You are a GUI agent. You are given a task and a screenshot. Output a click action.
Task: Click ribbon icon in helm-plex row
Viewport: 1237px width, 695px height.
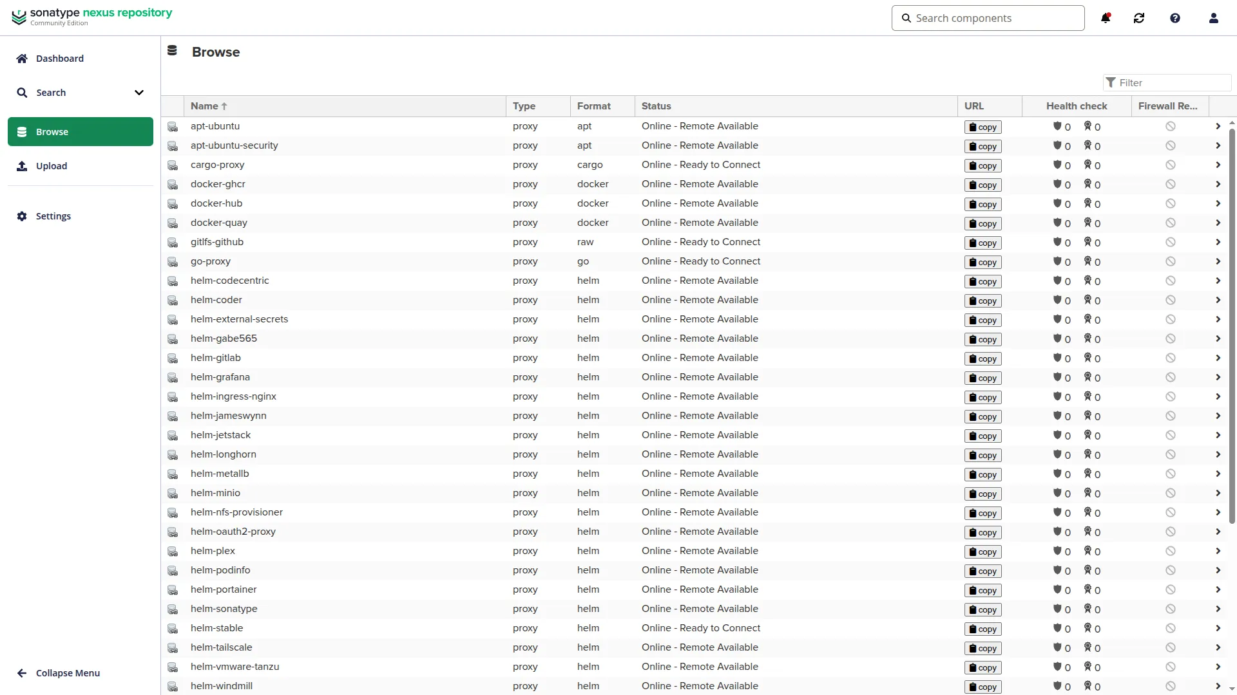point(1088,551)
